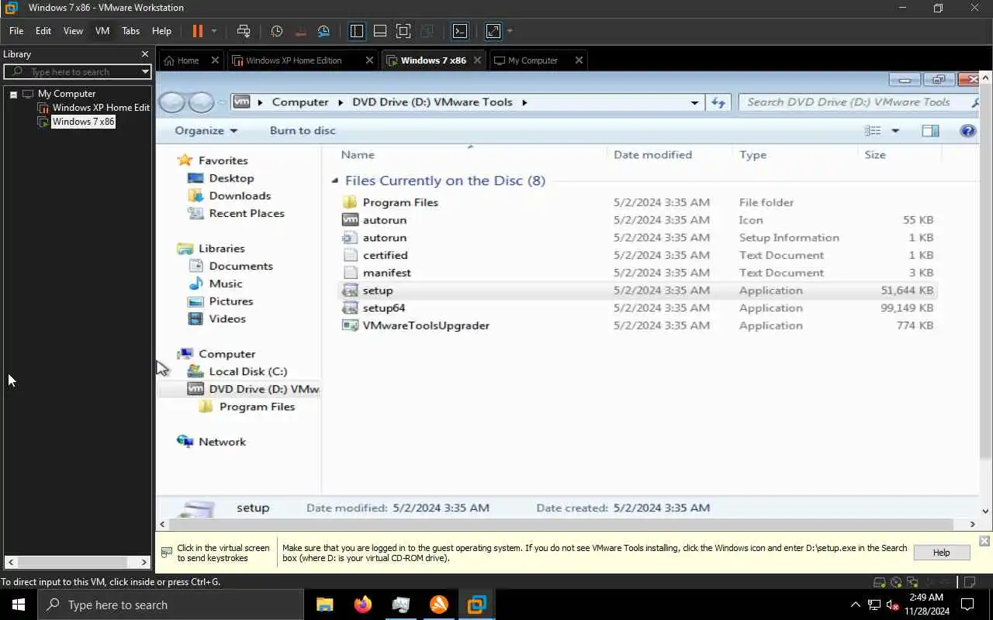
Task: Open the console view toolbar icon
Action: (460, 31)
